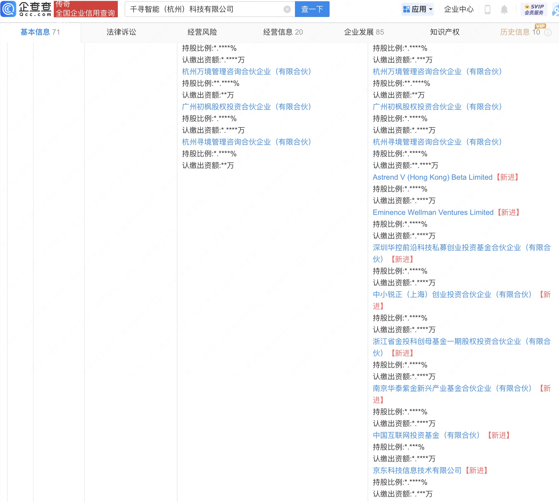The width and height of the screenshot is (559, 502).
Task: Clear the search box with the X icon
Action: [287, 9]
